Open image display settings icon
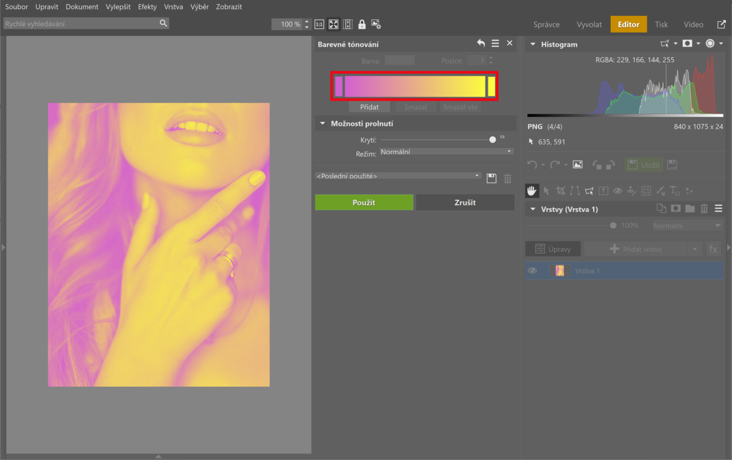 tap(376, 25)
